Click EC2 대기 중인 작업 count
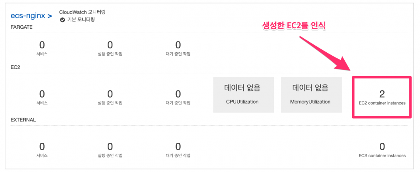 (178, 94)
